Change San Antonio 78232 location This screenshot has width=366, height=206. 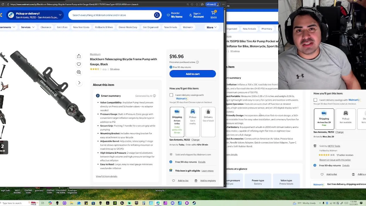tap(195, 140)
